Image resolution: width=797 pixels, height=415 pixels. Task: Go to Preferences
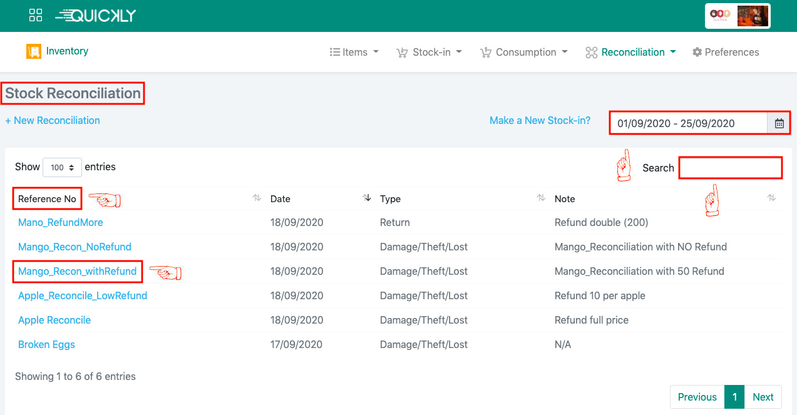point(726,52)
